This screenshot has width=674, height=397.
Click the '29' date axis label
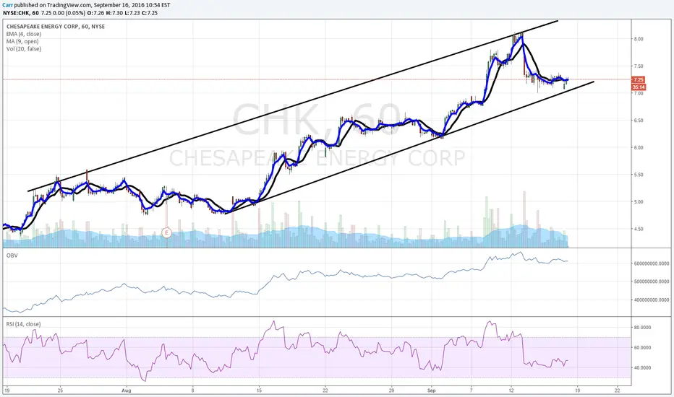coord(391,391)
